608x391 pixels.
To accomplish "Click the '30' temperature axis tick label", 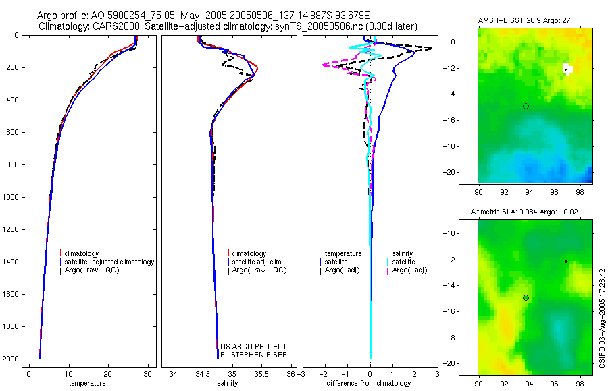I will click(x=147, y=374).
